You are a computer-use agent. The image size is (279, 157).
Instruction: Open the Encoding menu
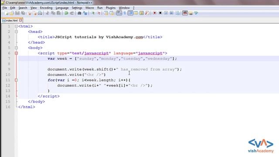(x=46, y=8)
